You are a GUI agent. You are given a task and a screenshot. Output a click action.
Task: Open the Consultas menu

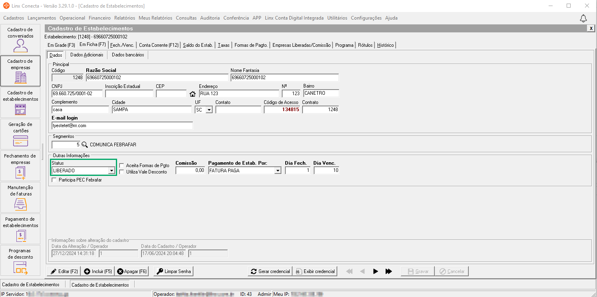186,18
